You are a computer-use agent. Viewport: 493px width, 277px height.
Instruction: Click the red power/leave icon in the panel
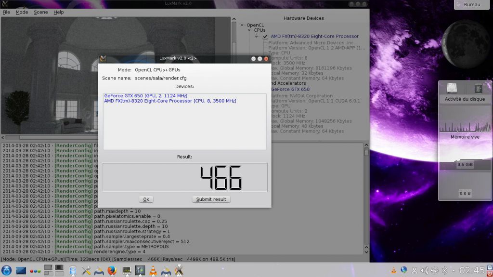click(x=490, y=273)
